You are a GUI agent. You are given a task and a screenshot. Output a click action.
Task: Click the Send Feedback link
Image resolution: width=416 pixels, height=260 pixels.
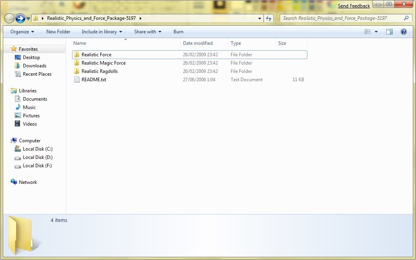coord(354,6)
